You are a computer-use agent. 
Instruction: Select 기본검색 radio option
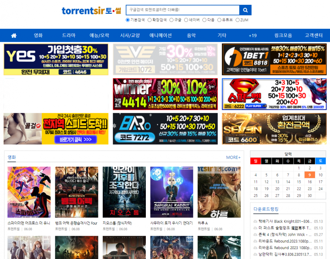click(x=128, y=20)
